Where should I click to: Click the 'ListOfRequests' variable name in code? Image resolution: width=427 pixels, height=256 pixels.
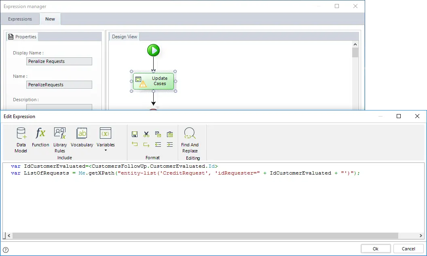click(x=46, y=173)
